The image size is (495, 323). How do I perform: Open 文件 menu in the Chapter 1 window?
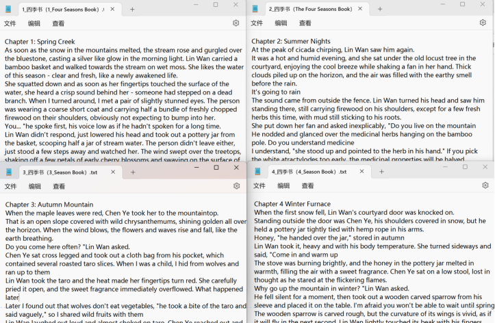(10, 23)
